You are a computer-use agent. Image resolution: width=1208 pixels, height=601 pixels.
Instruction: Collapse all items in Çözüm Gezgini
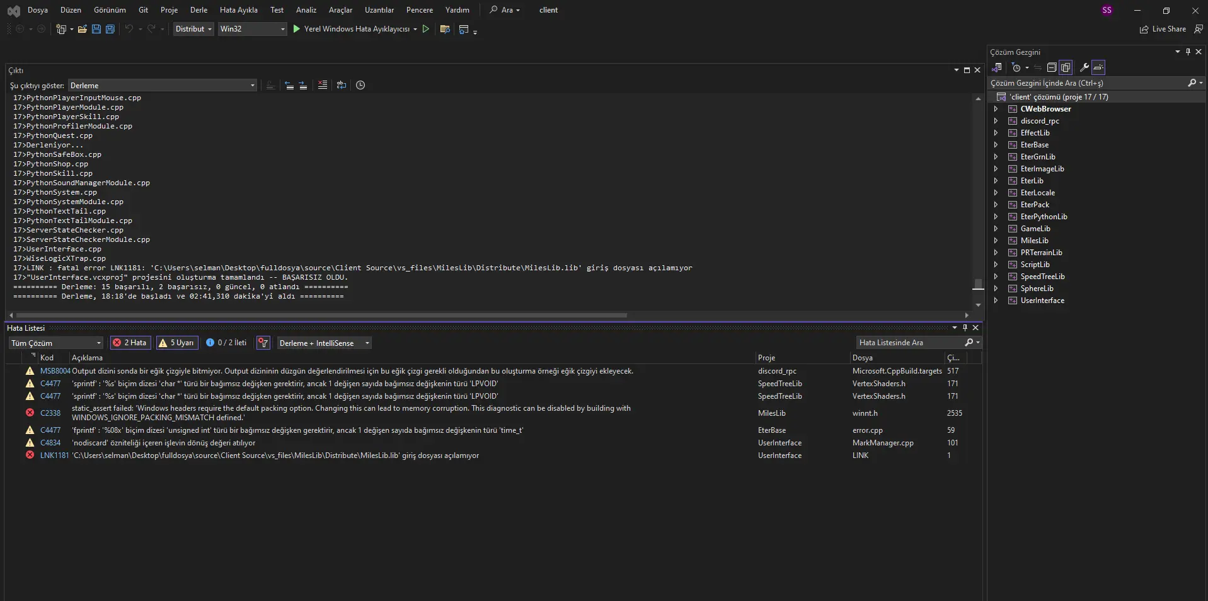click(x=1052, y=67)
